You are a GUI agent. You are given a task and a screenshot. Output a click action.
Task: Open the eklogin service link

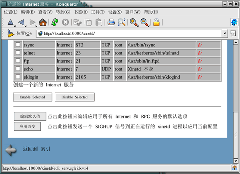click(x=31, y=77)
